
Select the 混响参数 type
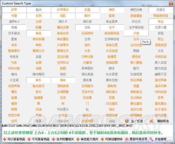(x=63, y=86)
